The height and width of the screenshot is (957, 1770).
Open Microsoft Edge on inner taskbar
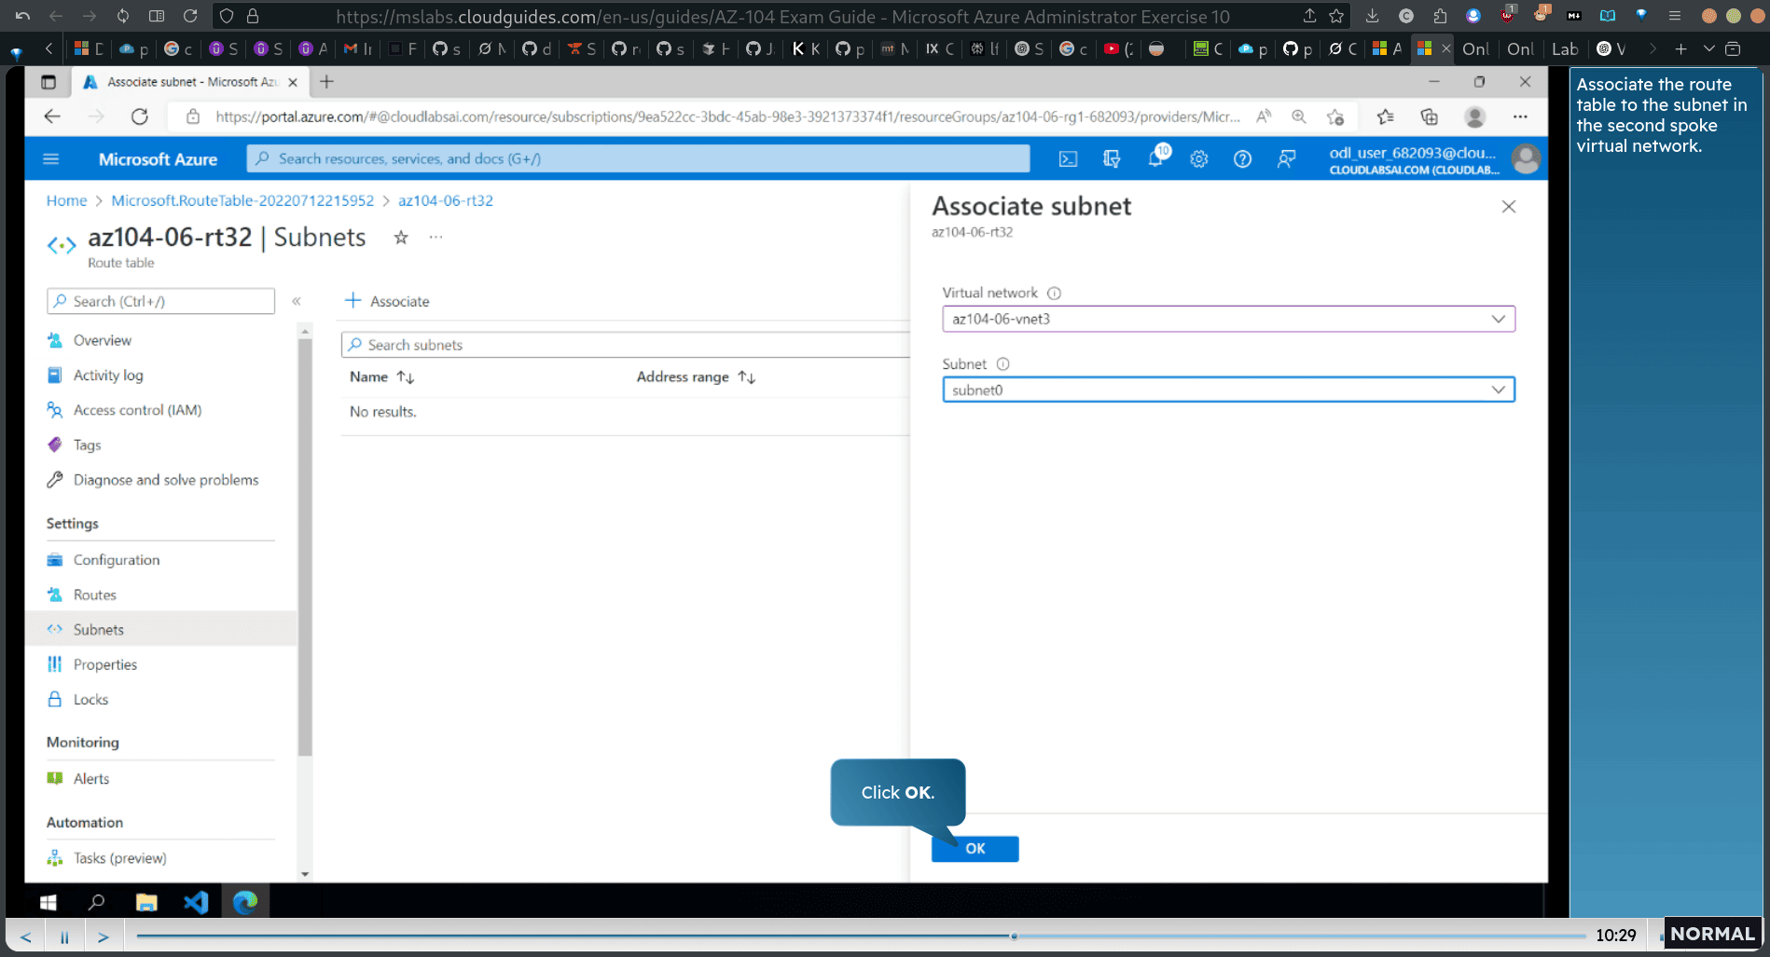(x=245, y=902)
